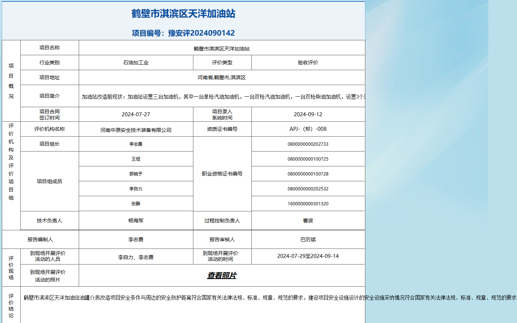Click the 到现场开展评价活动的时间 label
Image resolution: width=517 pixels, height=323 pixels.
221,256
